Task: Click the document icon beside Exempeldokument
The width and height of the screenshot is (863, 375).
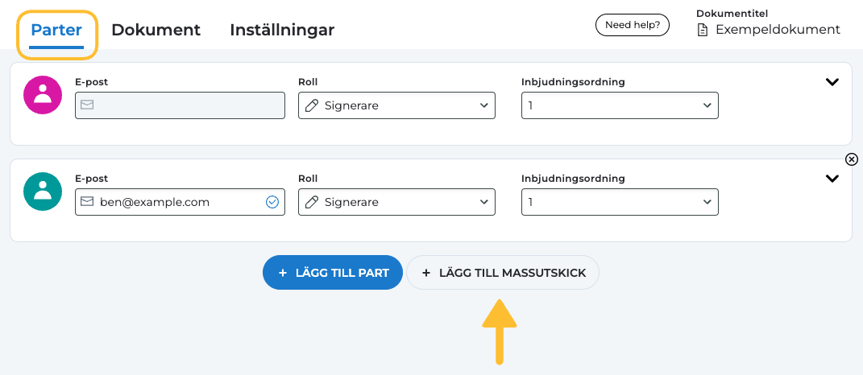Action: pos(702,30)
